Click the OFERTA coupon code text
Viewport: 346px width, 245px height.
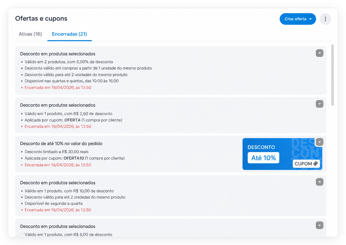(x=72, y=120)
